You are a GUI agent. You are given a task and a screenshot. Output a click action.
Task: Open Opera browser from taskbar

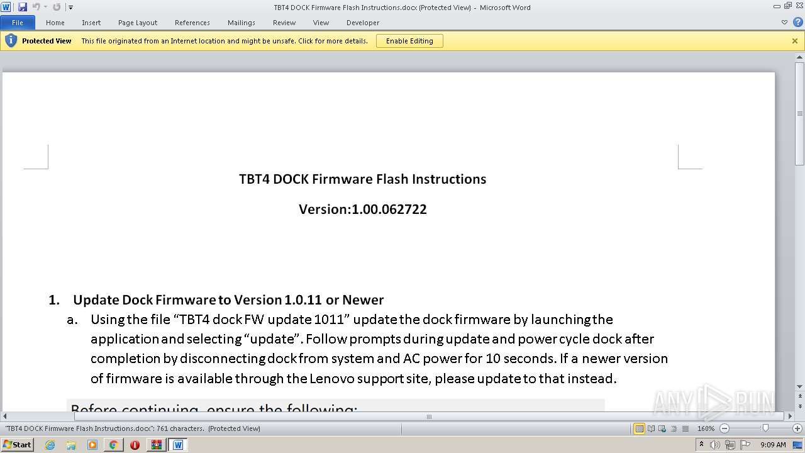click(135, 445)
